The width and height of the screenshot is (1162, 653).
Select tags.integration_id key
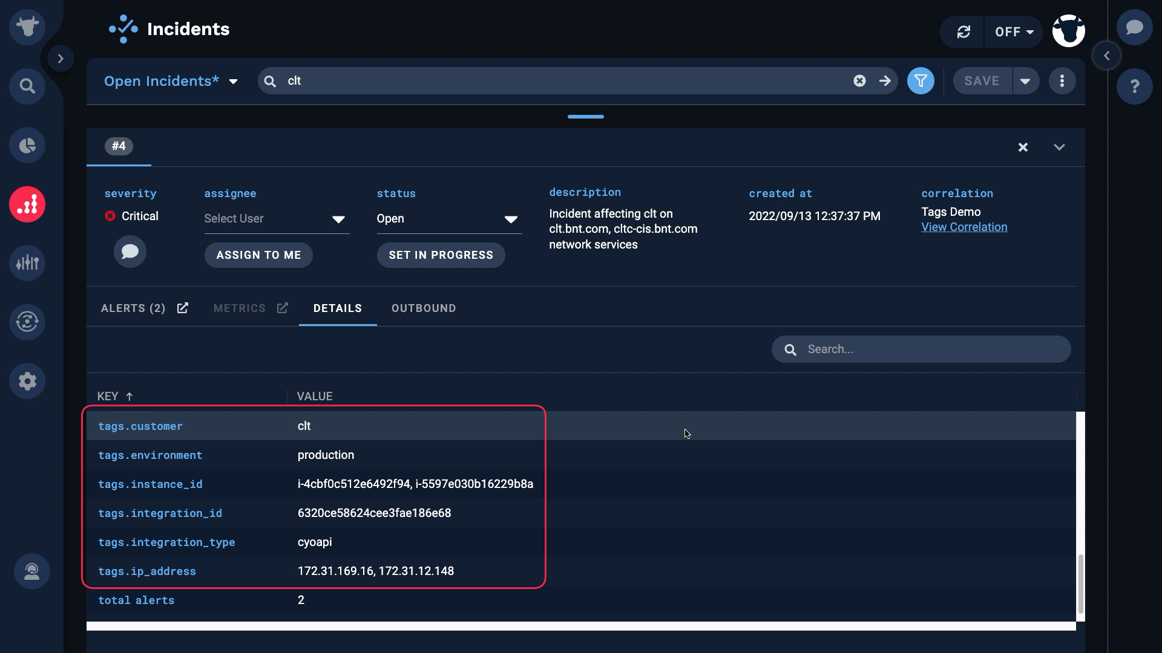coord(160,513)
